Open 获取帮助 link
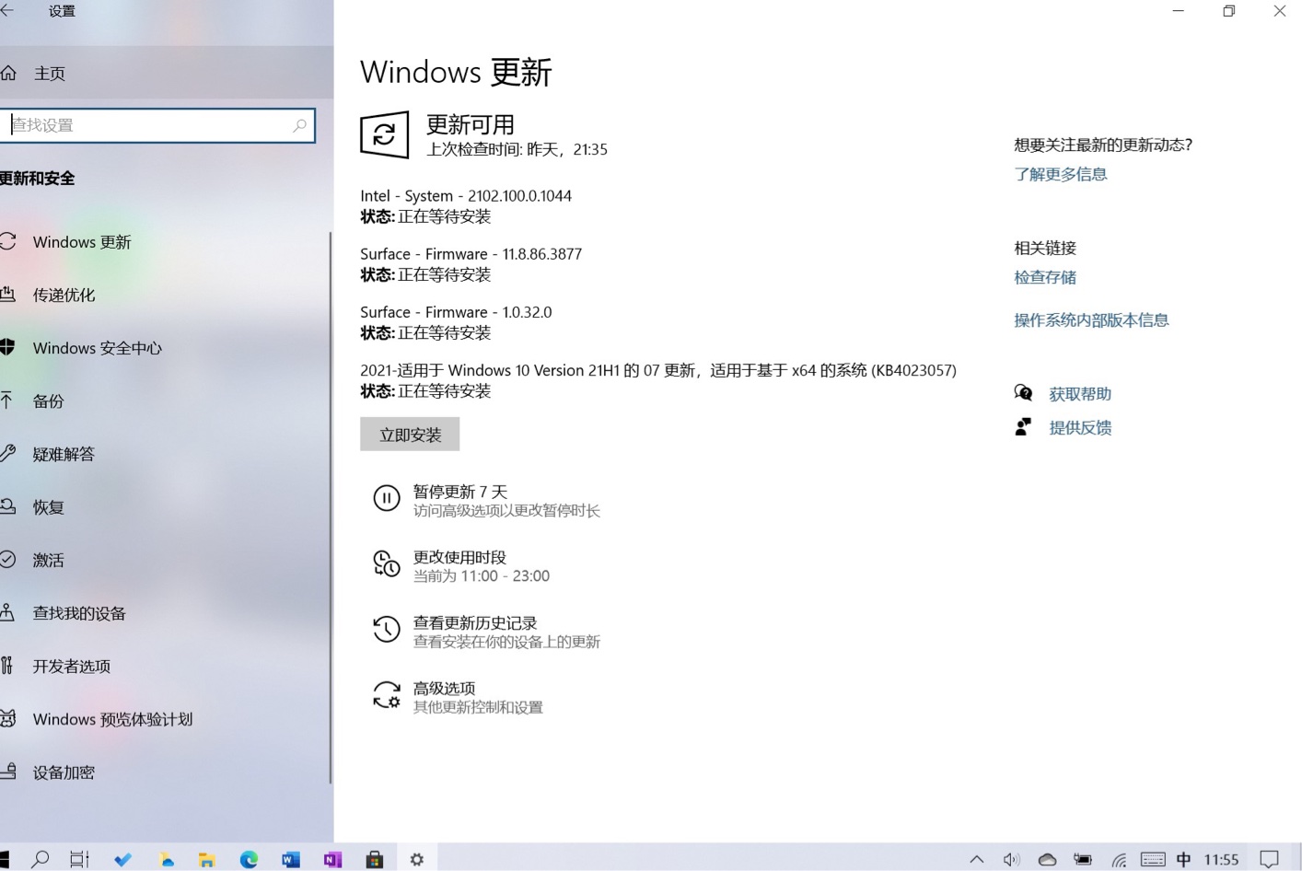The height and width of the screenshot is (871, 1302). coord(1080,394)
